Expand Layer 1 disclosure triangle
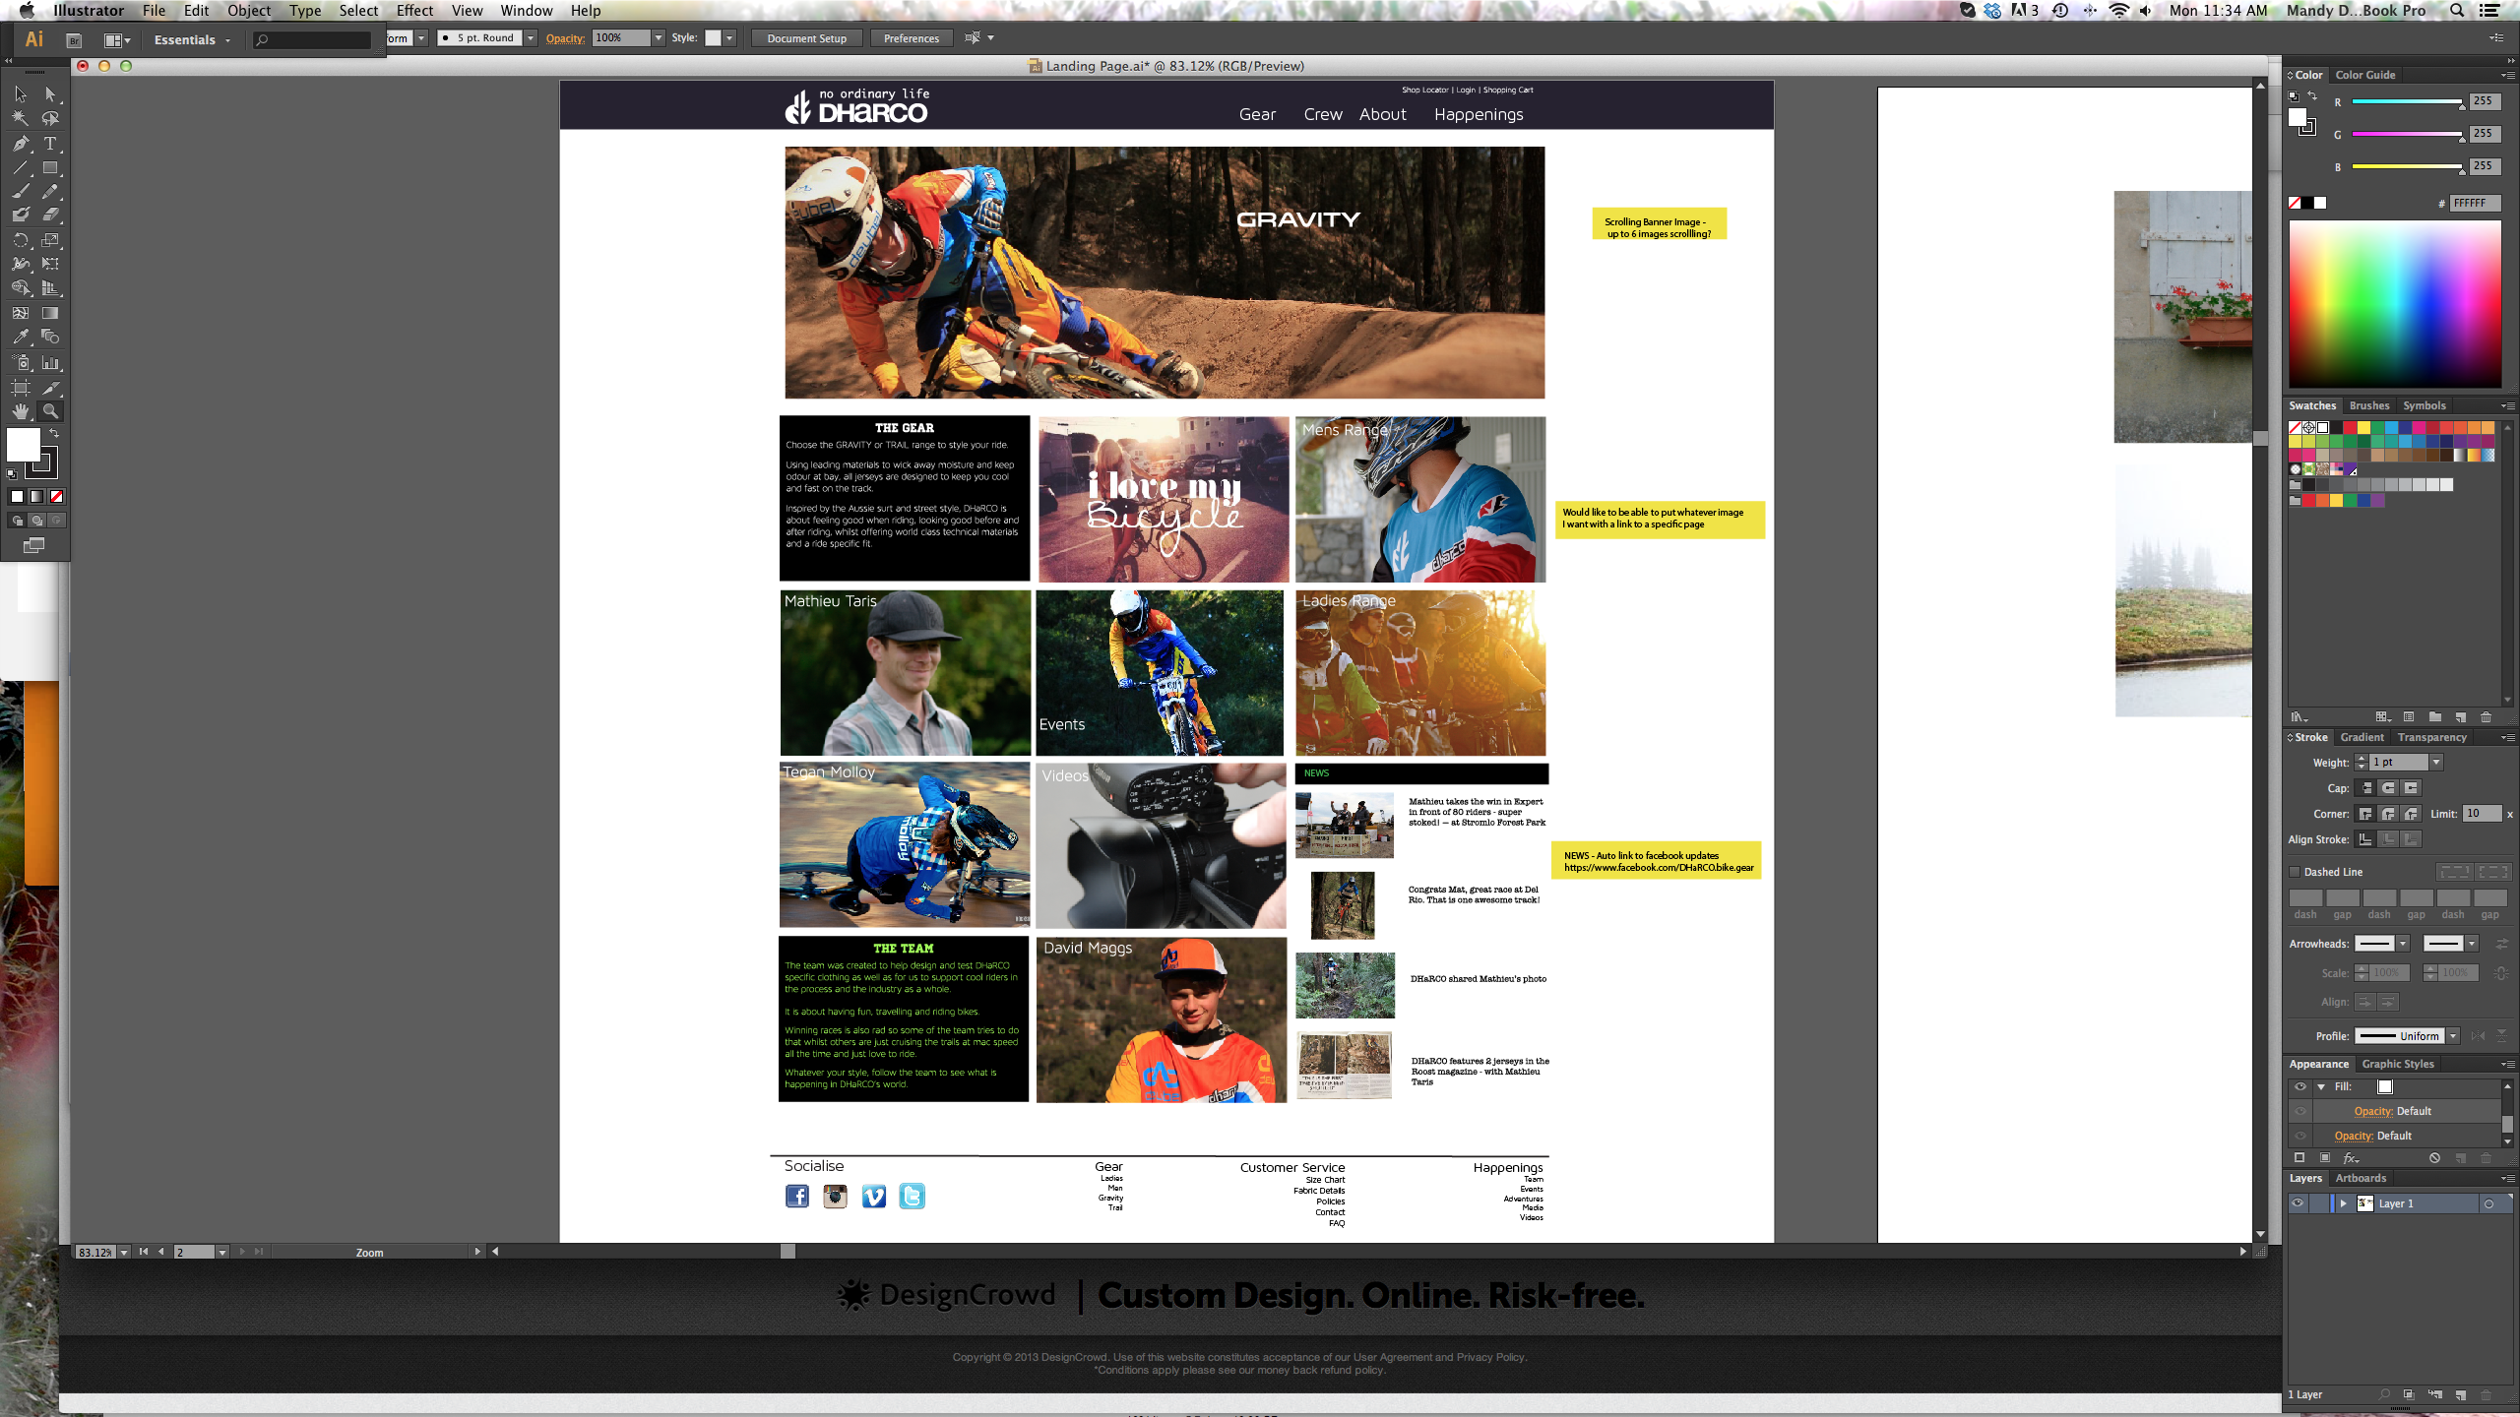 click(2344, 1203)
